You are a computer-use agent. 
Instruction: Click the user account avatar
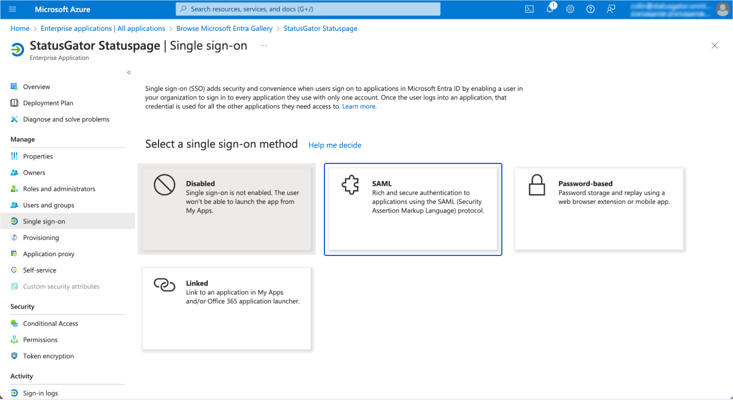[x=722, y=9]
